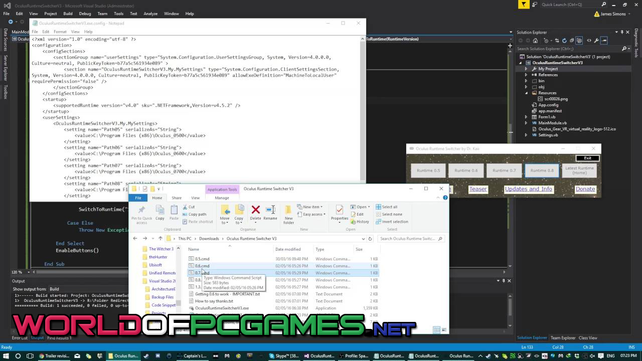The height and width of the screenshot is (361, 642).
Task: Click the Runtime 0.5 button
Action: click(x=428, y=170)
